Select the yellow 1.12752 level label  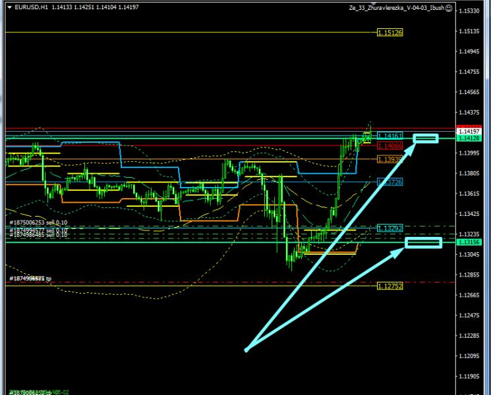pyautogui.click(x=390, y=286)
